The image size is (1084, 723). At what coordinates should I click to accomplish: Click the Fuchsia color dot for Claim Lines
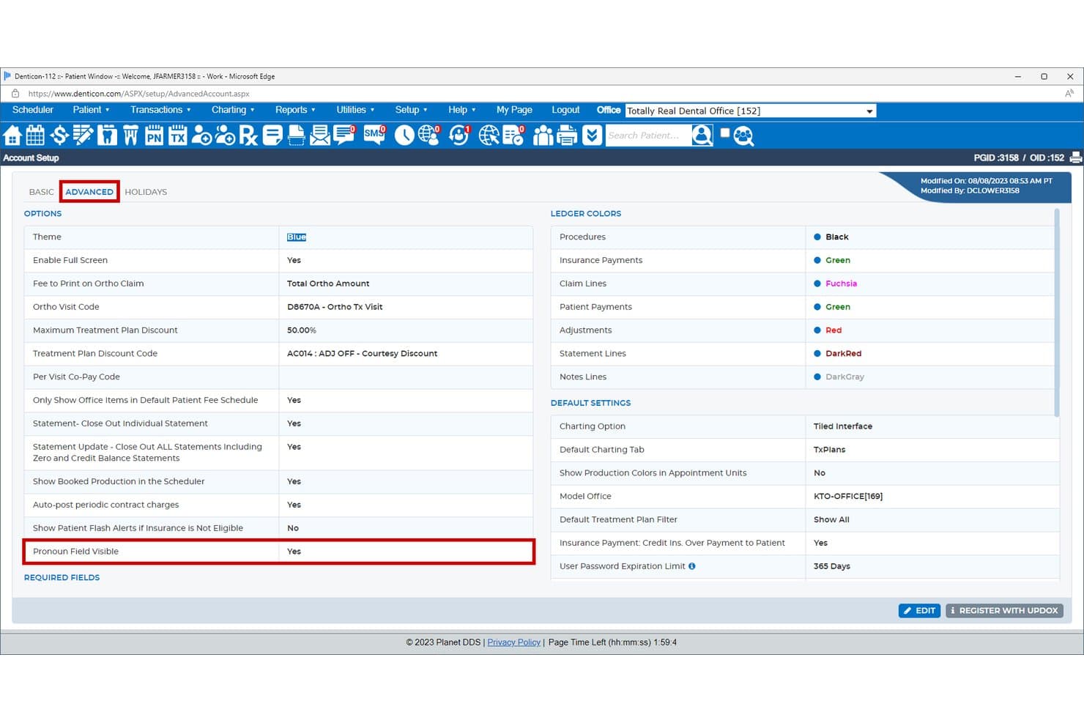pyautogui.click(x=817, y=283)
